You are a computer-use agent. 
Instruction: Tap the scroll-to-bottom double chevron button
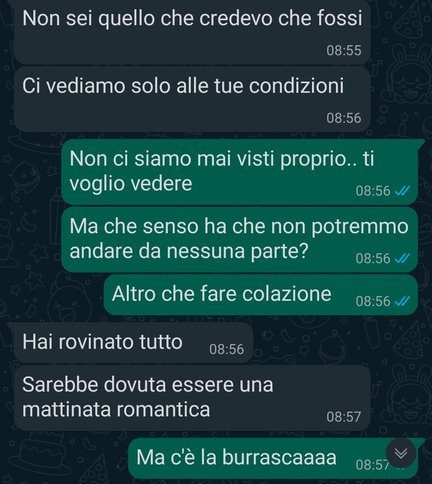click(x=401, y=453)
